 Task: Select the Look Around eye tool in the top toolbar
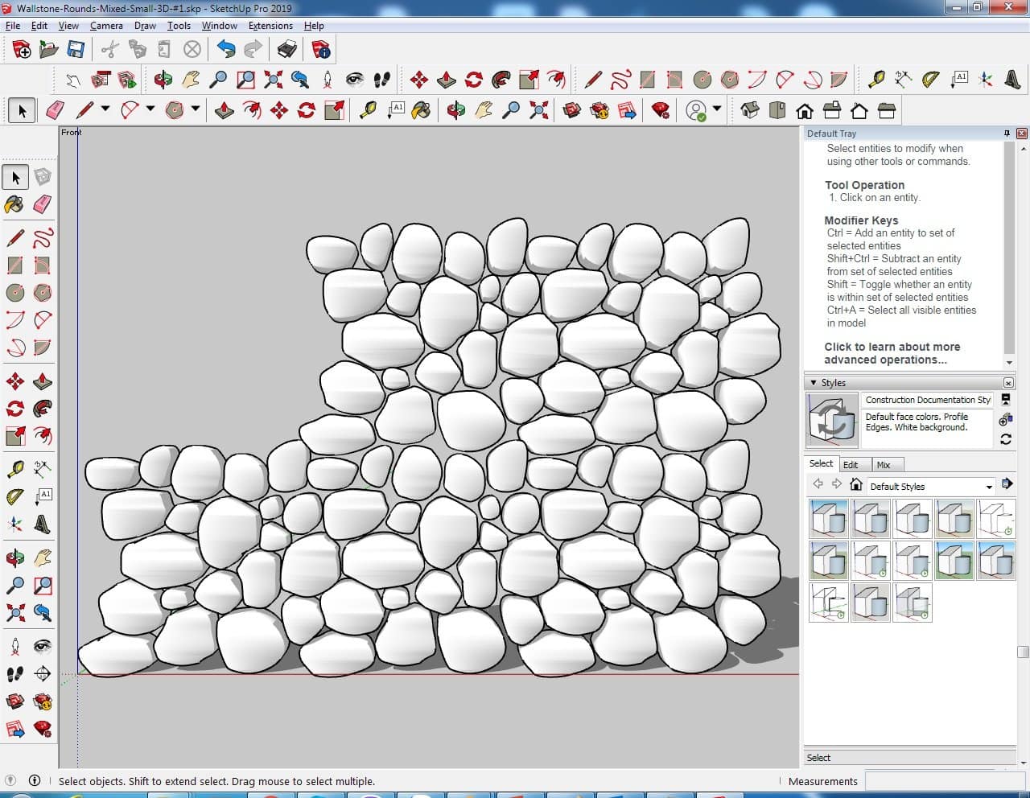click(355, 80)
